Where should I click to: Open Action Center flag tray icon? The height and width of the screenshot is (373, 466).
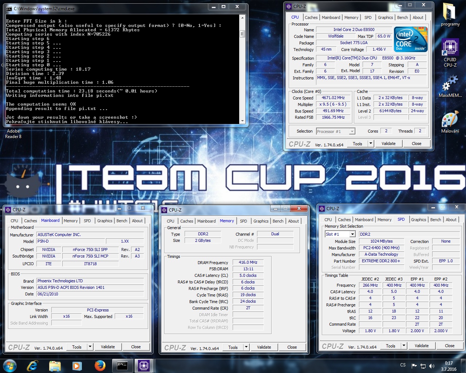414,366
